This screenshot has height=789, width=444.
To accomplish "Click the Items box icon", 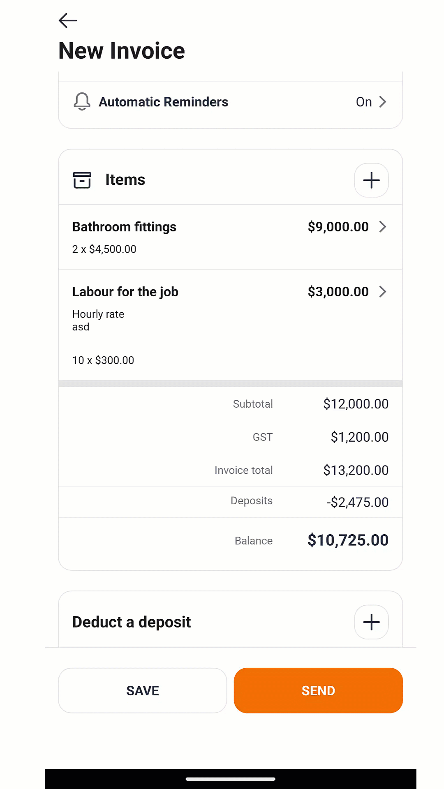I will 82,180.
